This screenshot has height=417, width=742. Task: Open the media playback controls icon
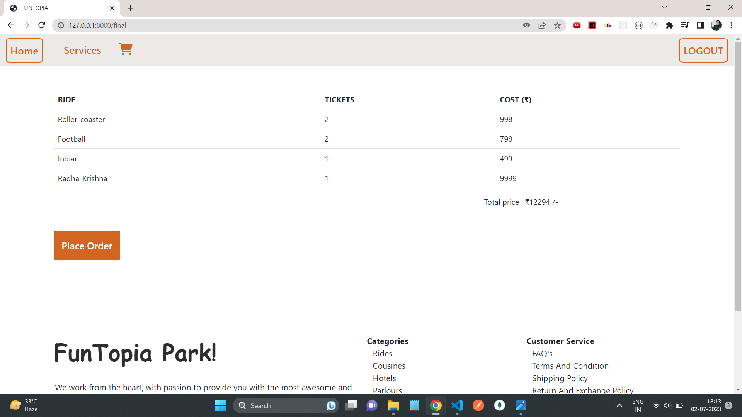[x=685, y=25]
